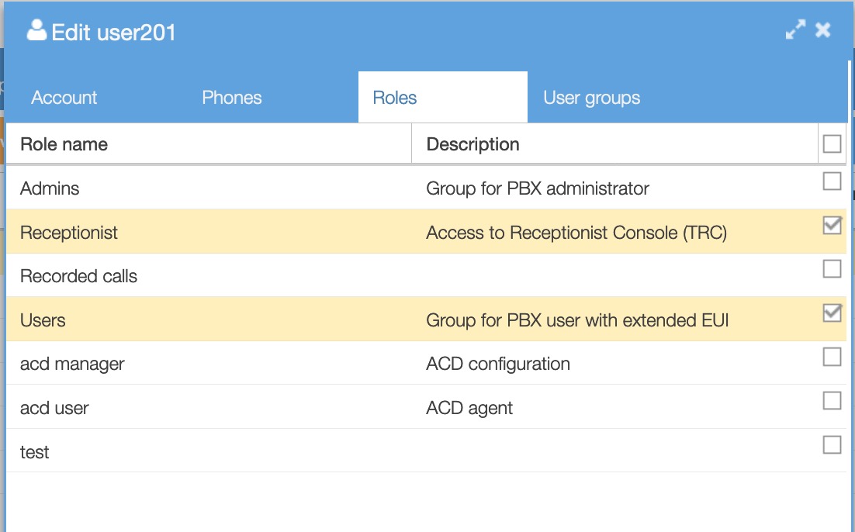Tick the test role checkbox
The image size is (855, 532).
coord(832,445)
